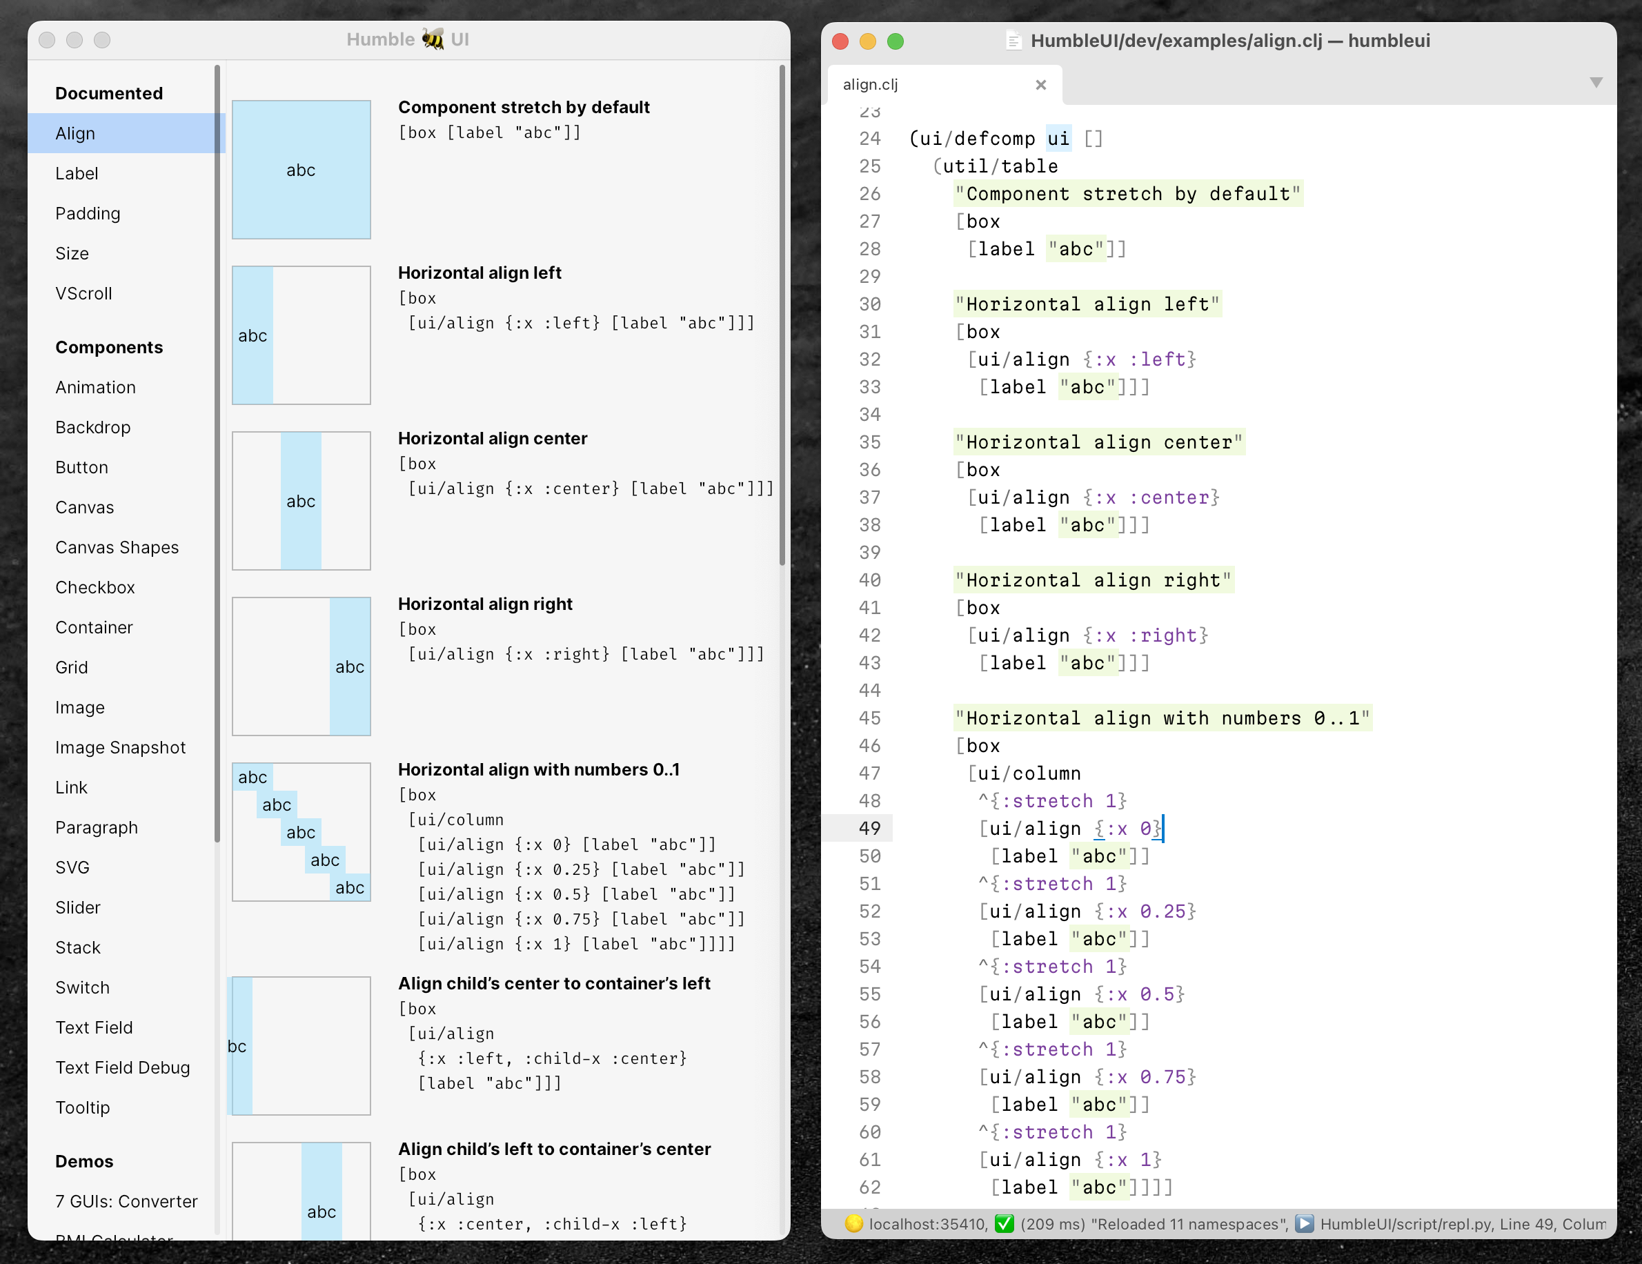Click the blue play icon in status bar
Image resolution: width=1642 pixels, height=1264 pixels.
click(x=1305, y=1223)
